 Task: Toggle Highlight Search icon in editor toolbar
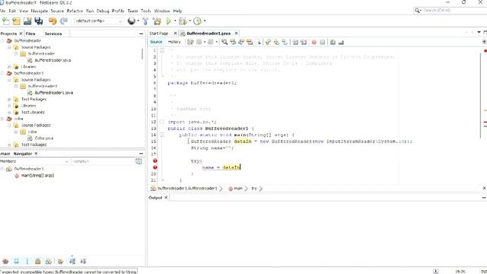click(x=250, y=43)
